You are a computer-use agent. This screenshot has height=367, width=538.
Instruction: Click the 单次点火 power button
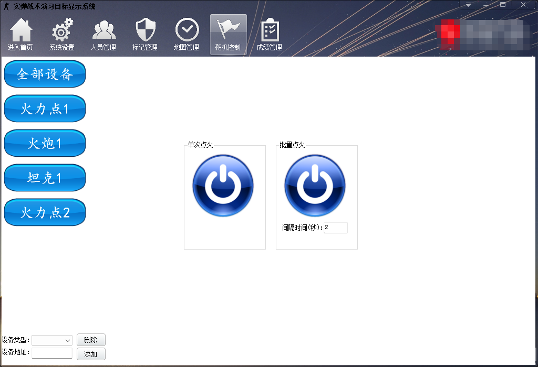(223, 186)
